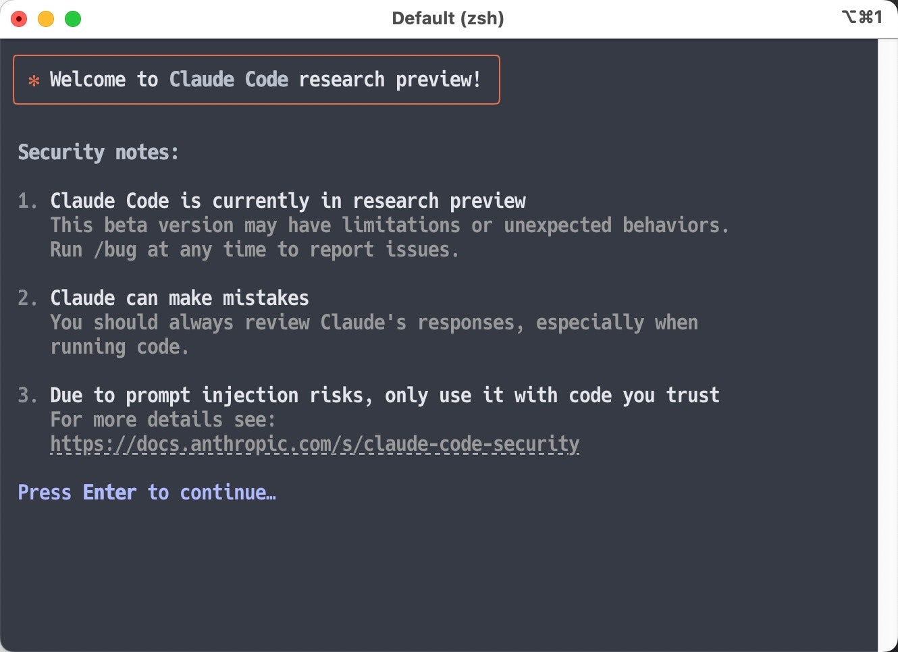The width and height of the screenshot is (898, 652).
Task: Click the 'For more details see:' text
Action: click(163, 420)
